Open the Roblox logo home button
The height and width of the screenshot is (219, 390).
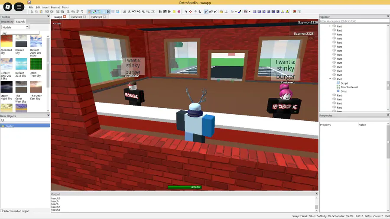(x=7, y=6)
